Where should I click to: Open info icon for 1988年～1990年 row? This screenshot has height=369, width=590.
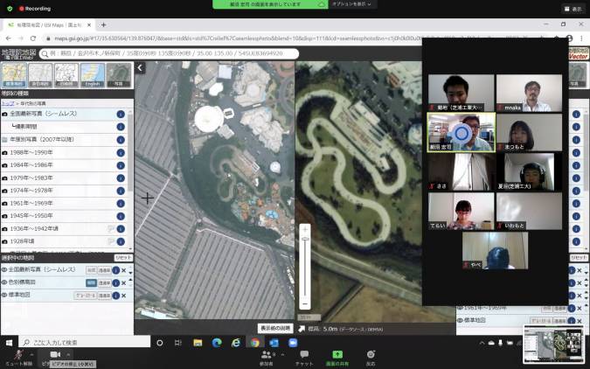tap(121, 153)
